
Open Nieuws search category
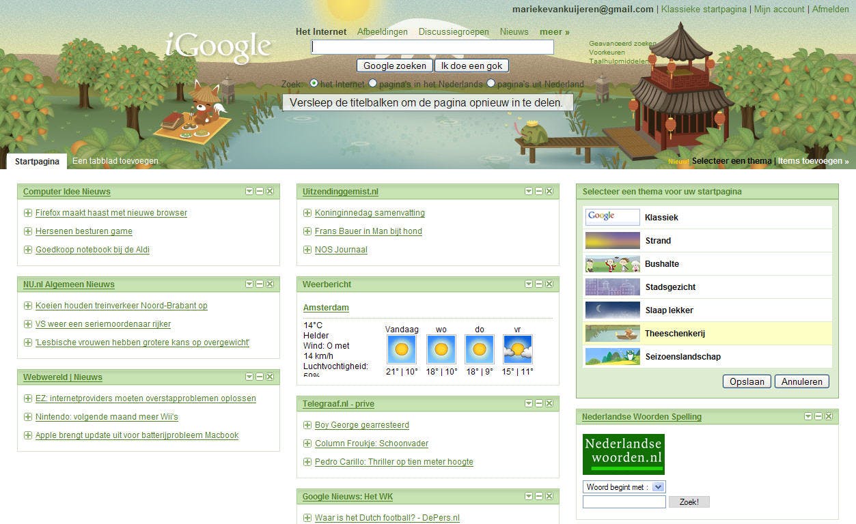click(514, 31)
